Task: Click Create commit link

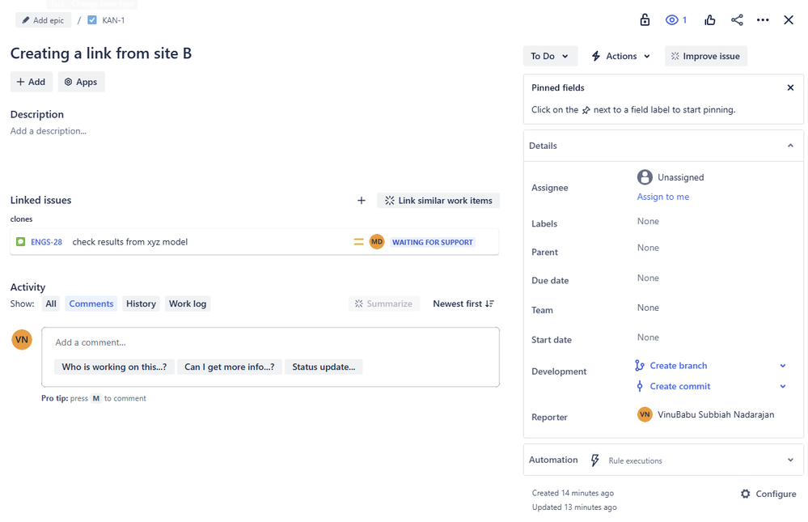Action: coord(679,386)
